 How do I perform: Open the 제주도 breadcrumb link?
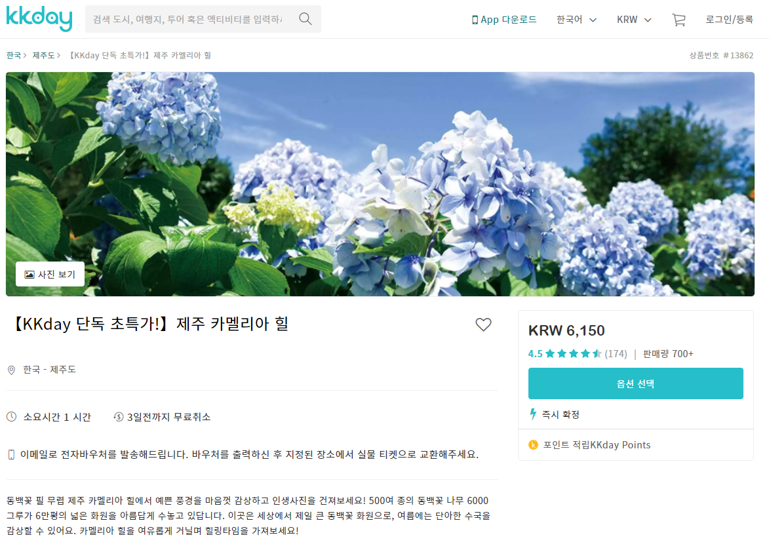pyautogui.click(x=44, y=55)
